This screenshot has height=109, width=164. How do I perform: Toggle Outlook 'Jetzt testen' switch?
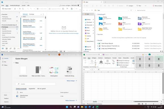(x=79, y=5)
